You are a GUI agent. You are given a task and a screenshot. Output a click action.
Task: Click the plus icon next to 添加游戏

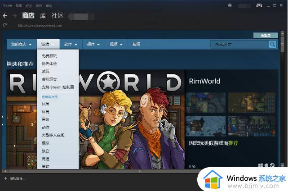point(6,178)
